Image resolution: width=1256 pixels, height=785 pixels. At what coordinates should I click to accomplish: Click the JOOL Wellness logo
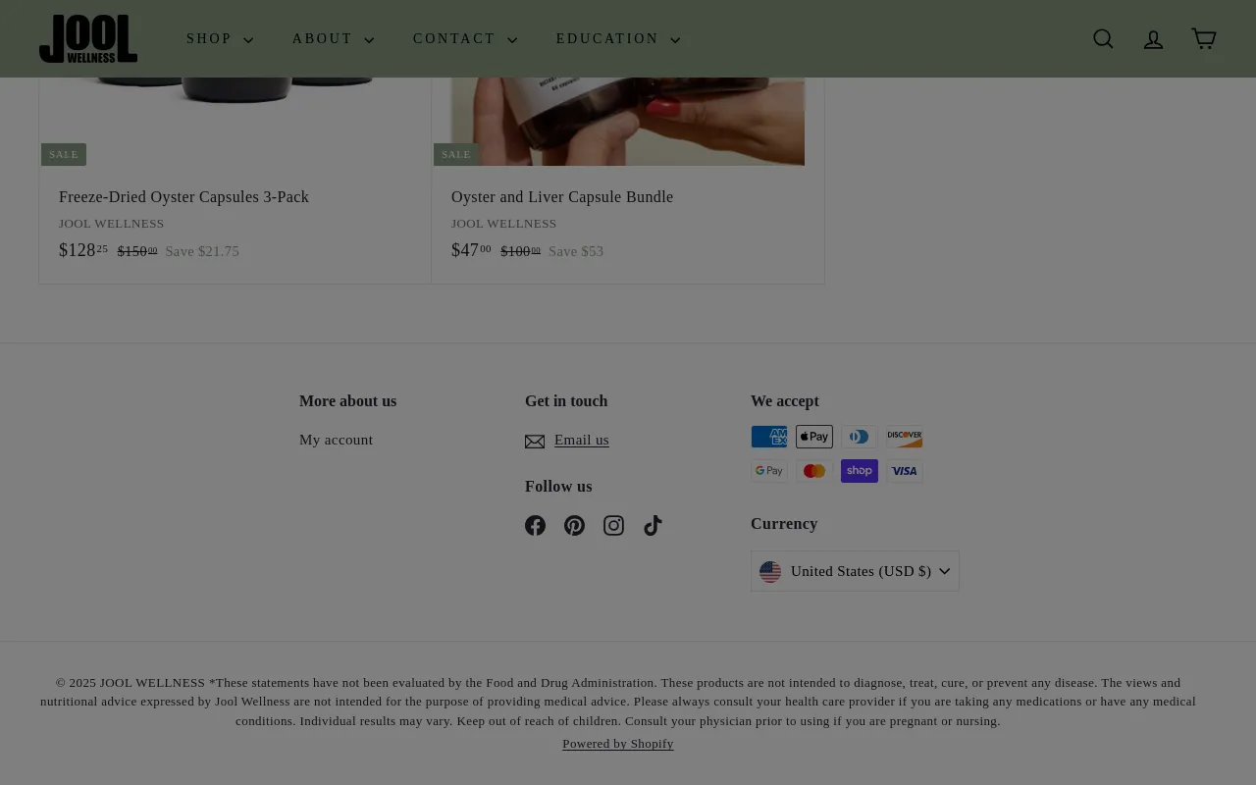click(88, 39)
